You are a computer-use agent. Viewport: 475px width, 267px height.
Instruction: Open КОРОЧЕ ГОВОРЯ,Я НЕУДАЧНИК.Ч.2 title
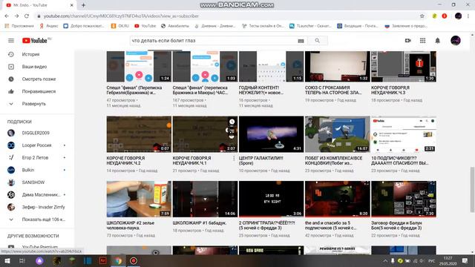[x=125, y=160]
